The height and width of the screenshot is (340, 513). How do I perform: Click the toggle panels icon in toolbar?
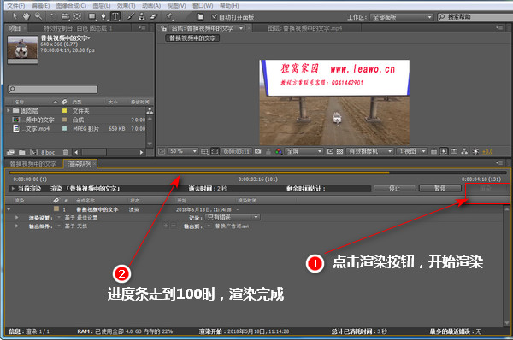[x=200, y=17]
